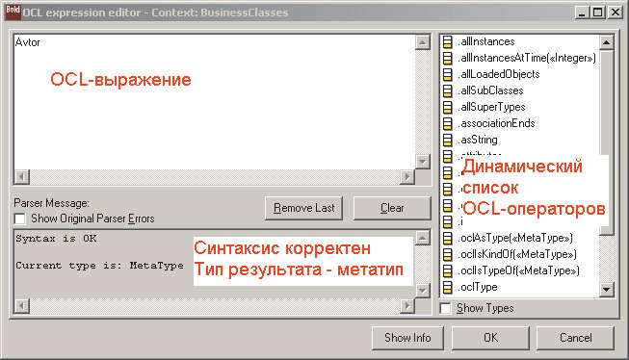Click up arrow of parser message scrollbar
This screenshot has width=629, height=360.
pos(423,238)
